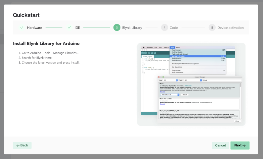
Task: Click the Quickstart title
Action: tap(26, 15)
